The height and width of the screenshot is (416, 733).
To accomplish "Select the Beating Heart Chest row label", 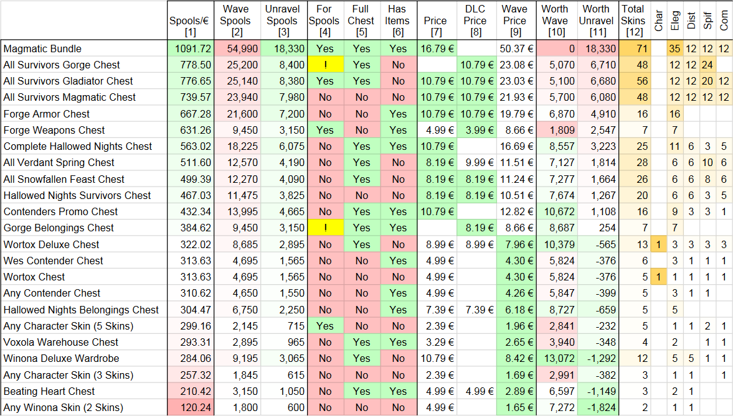I will click(49, 391).
